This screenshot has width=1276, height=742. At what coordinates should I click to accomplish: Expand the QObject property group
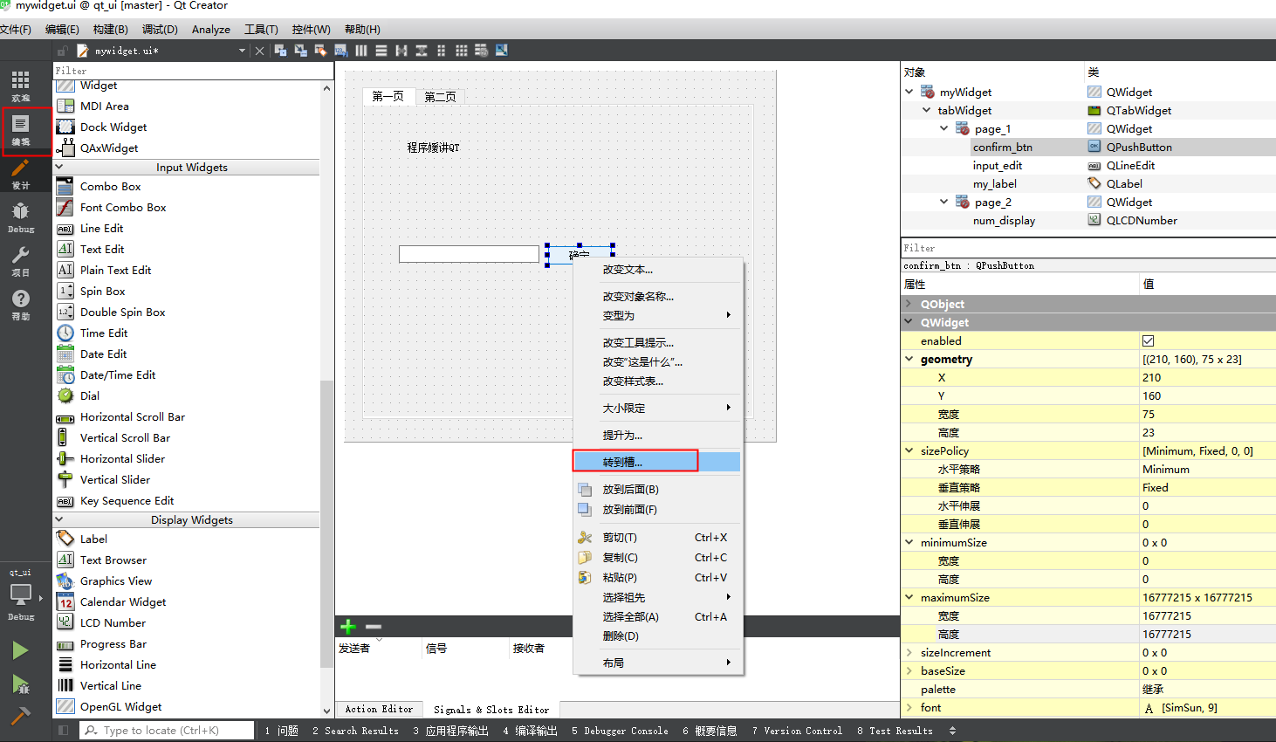[909, 304]
